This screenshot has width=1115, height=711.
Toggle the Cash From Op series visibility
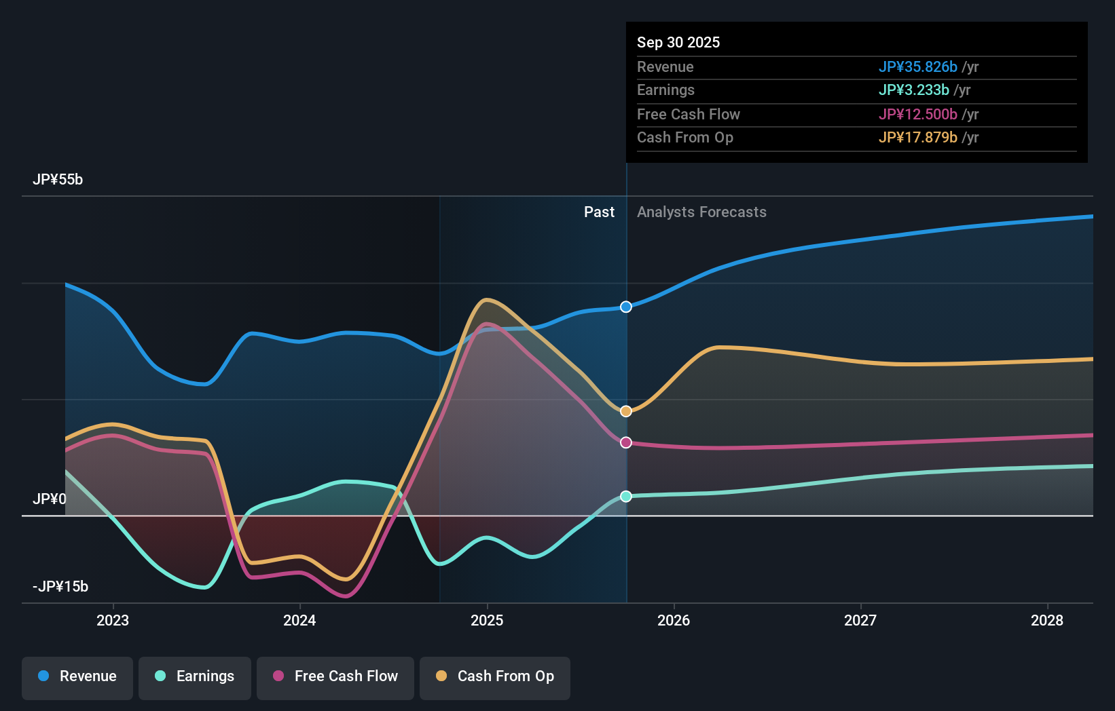pos(494,676)
